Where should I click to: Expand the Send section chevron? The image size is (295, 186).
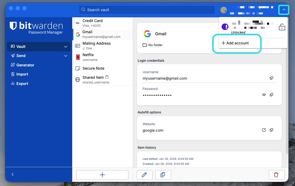coord(65,56)
